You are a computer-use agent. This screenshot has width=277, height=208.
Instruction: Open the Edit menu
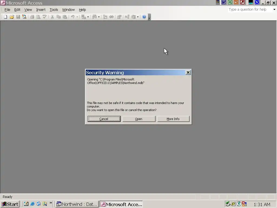click(17, 10)
